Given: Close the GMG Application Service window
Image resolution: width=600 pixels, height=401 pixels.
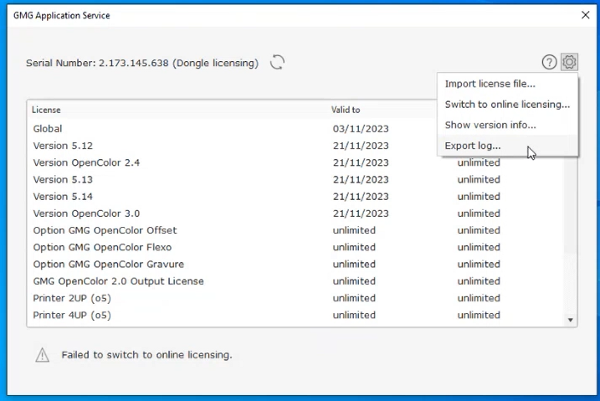Looking at the screenshot, I should [x=585, y=15].
